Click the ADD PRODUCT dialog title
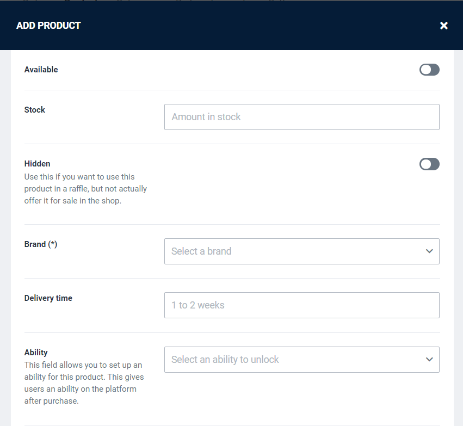This screenshot has width=463, height=426. click(48, 26)
